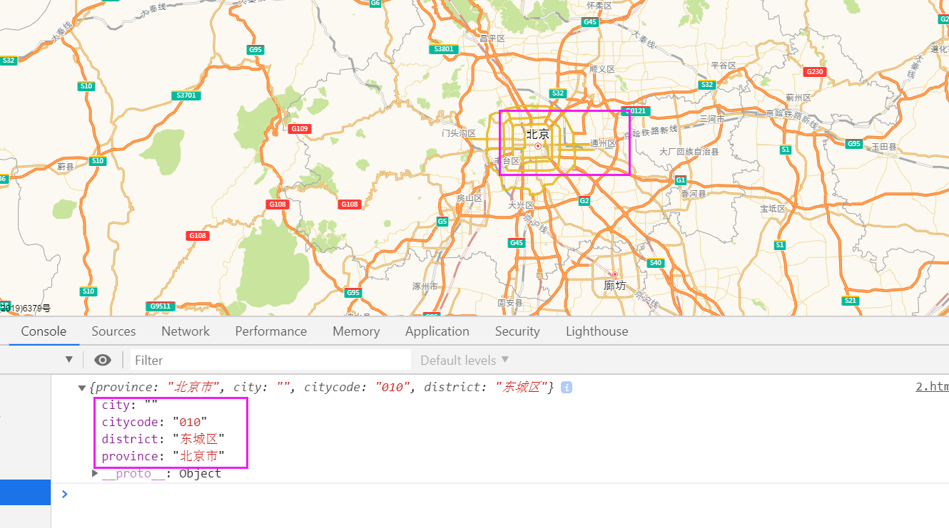Open the 2.htm source file link
Screen dimensions: 949x528
[932, 387]
